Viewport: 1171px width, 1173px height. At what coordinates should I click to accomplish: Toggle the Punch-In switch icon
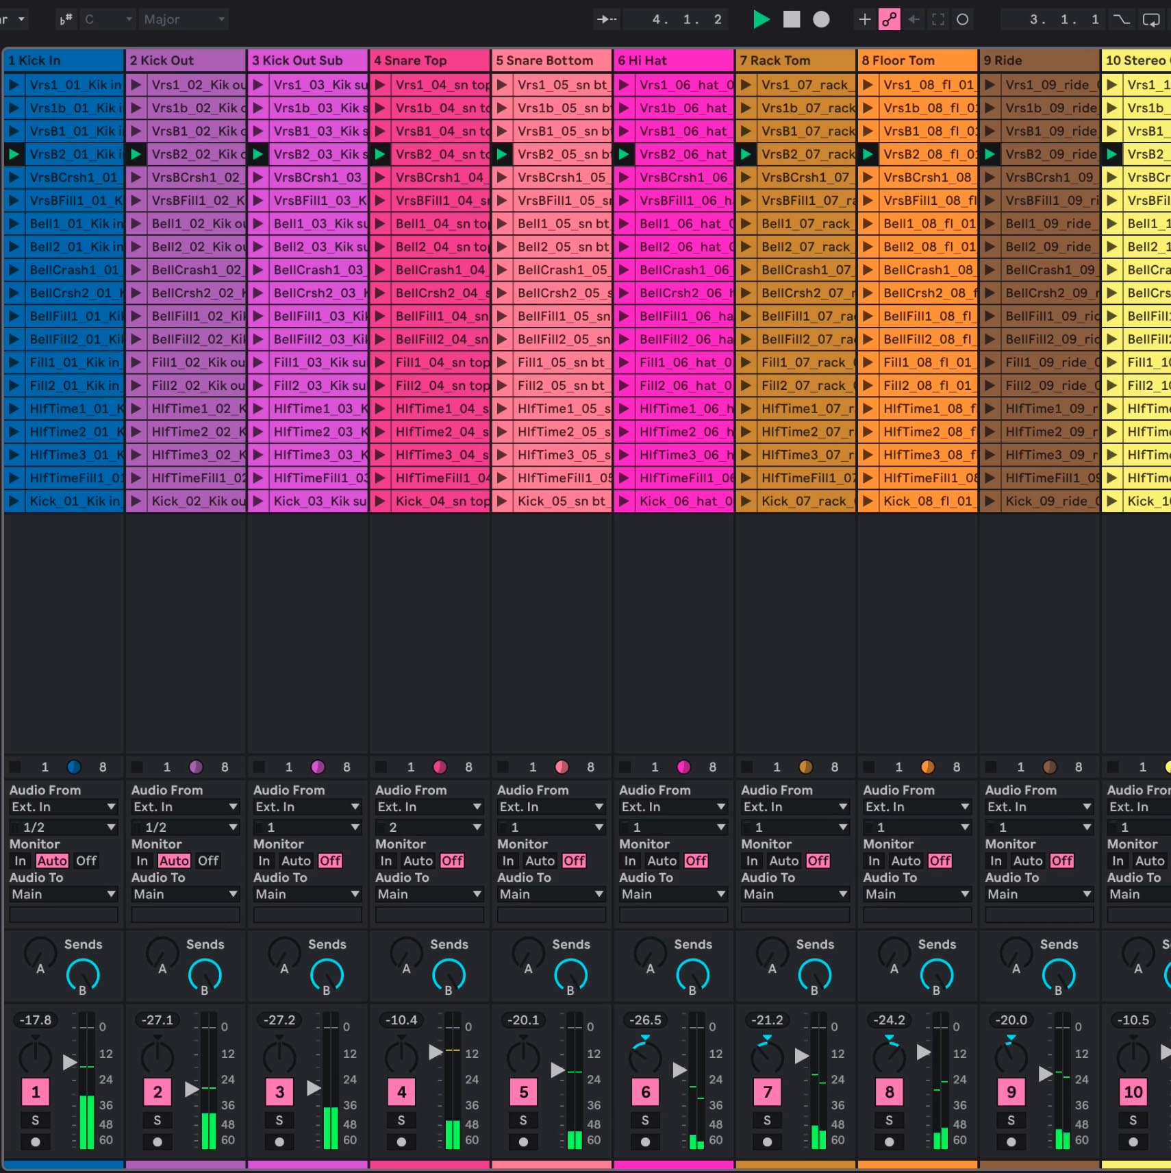click(x=1121, y=19)
